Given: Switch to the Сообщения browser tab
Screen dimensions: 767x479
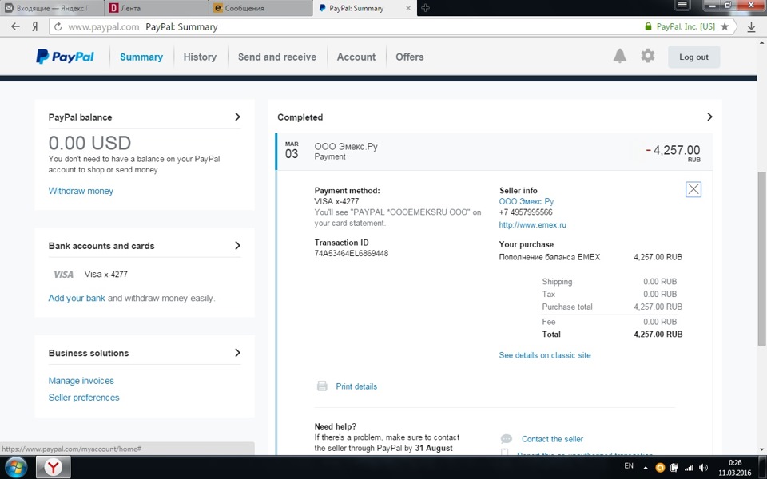Looking at the screenshot, I should pos(260,8).
